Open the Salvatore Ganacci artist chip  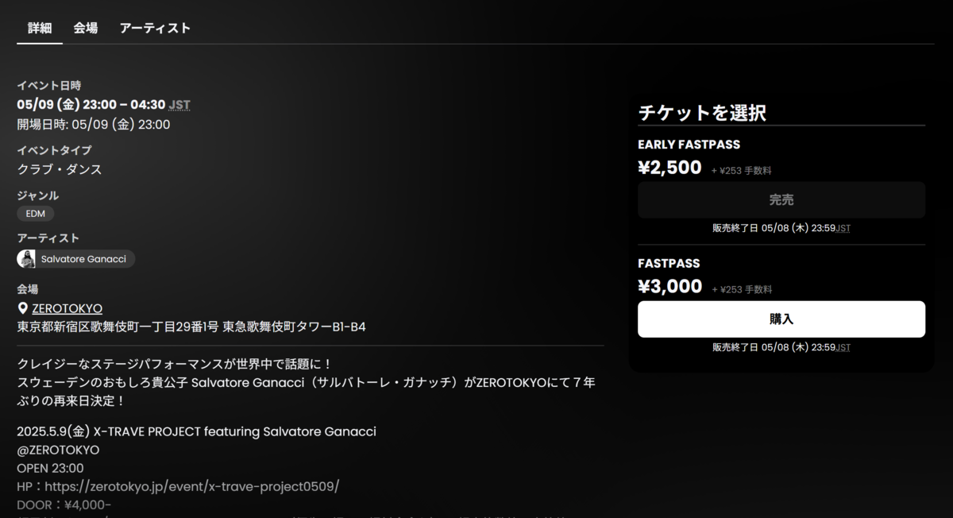(x=76, y=259)
